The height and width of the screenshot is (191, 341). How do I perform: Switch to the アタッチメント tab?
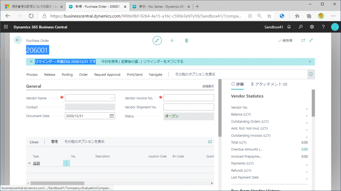[x=269, y=84]
